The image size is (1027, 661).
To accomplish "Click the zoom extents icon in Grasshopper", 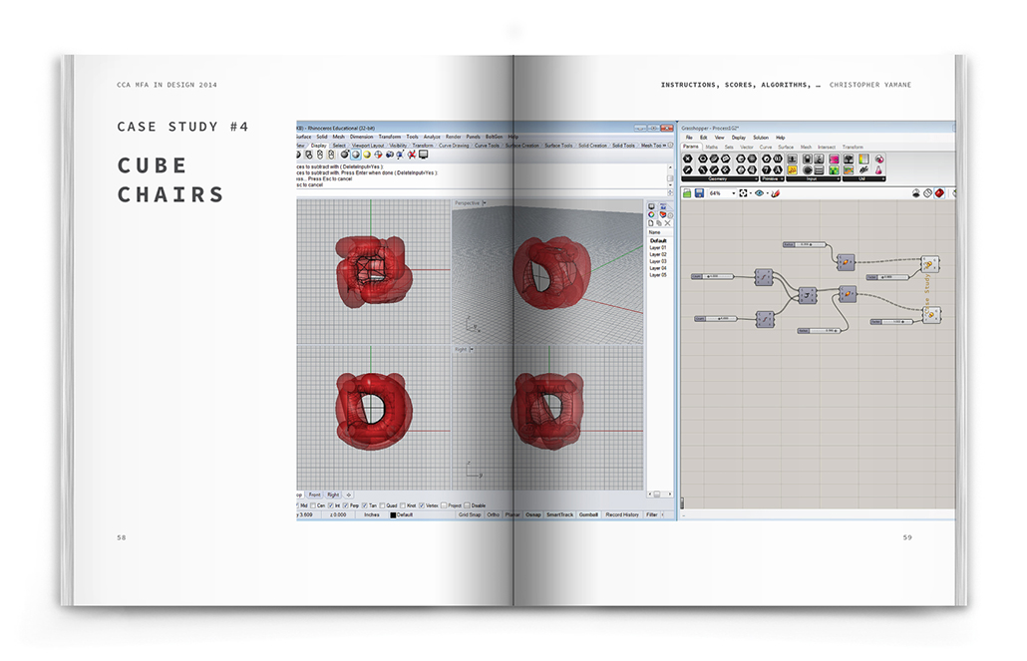I will click(x=743, y=193).
